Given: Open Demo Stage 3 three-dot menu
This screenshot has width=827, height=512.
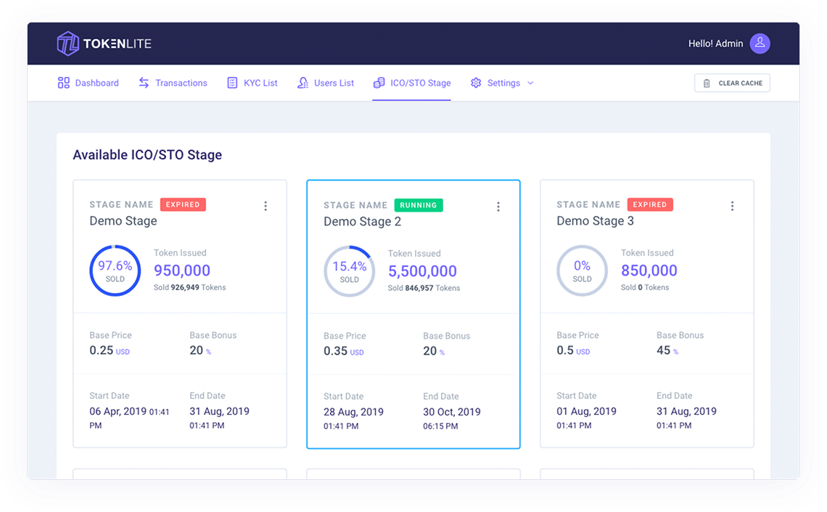Looking at the screenshot, I should [732, 206].
